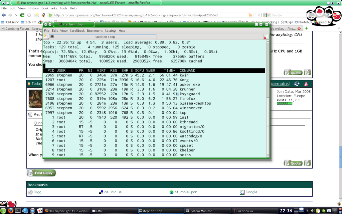Screen dimensions: 342x214
Task: Switch to System Monitor in taskbar
Action: 208,211
